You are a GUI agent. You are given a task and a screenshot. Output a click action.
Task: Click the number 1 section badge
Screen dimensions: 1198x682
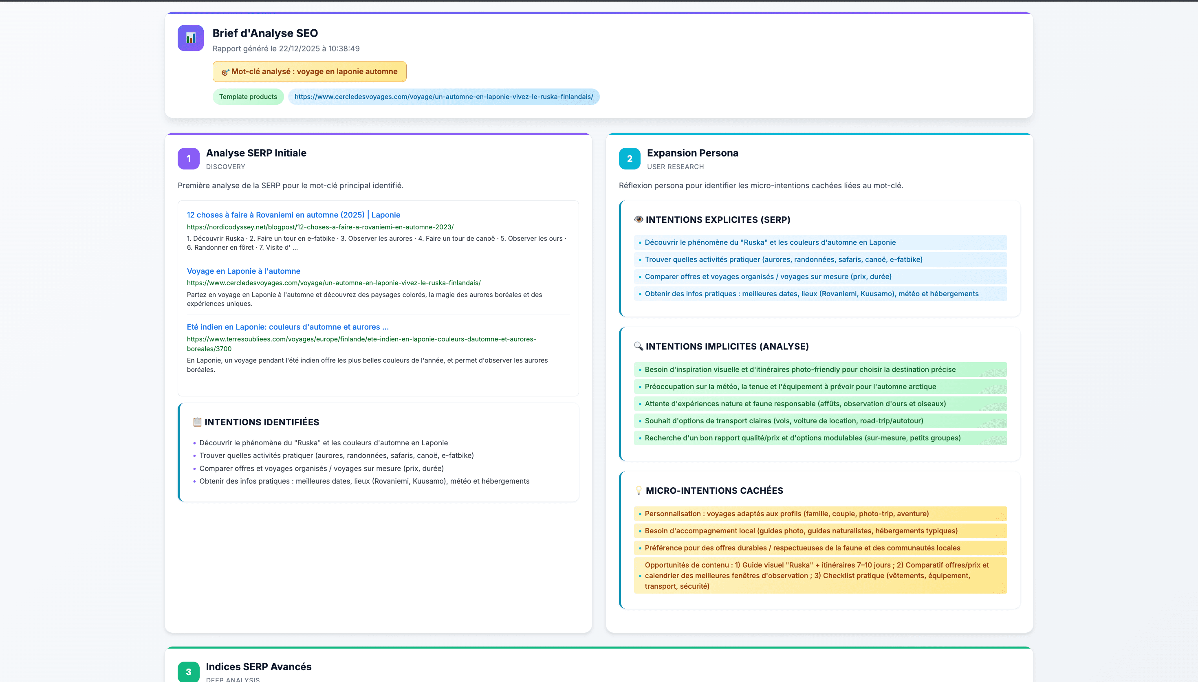tap(188, 159)
